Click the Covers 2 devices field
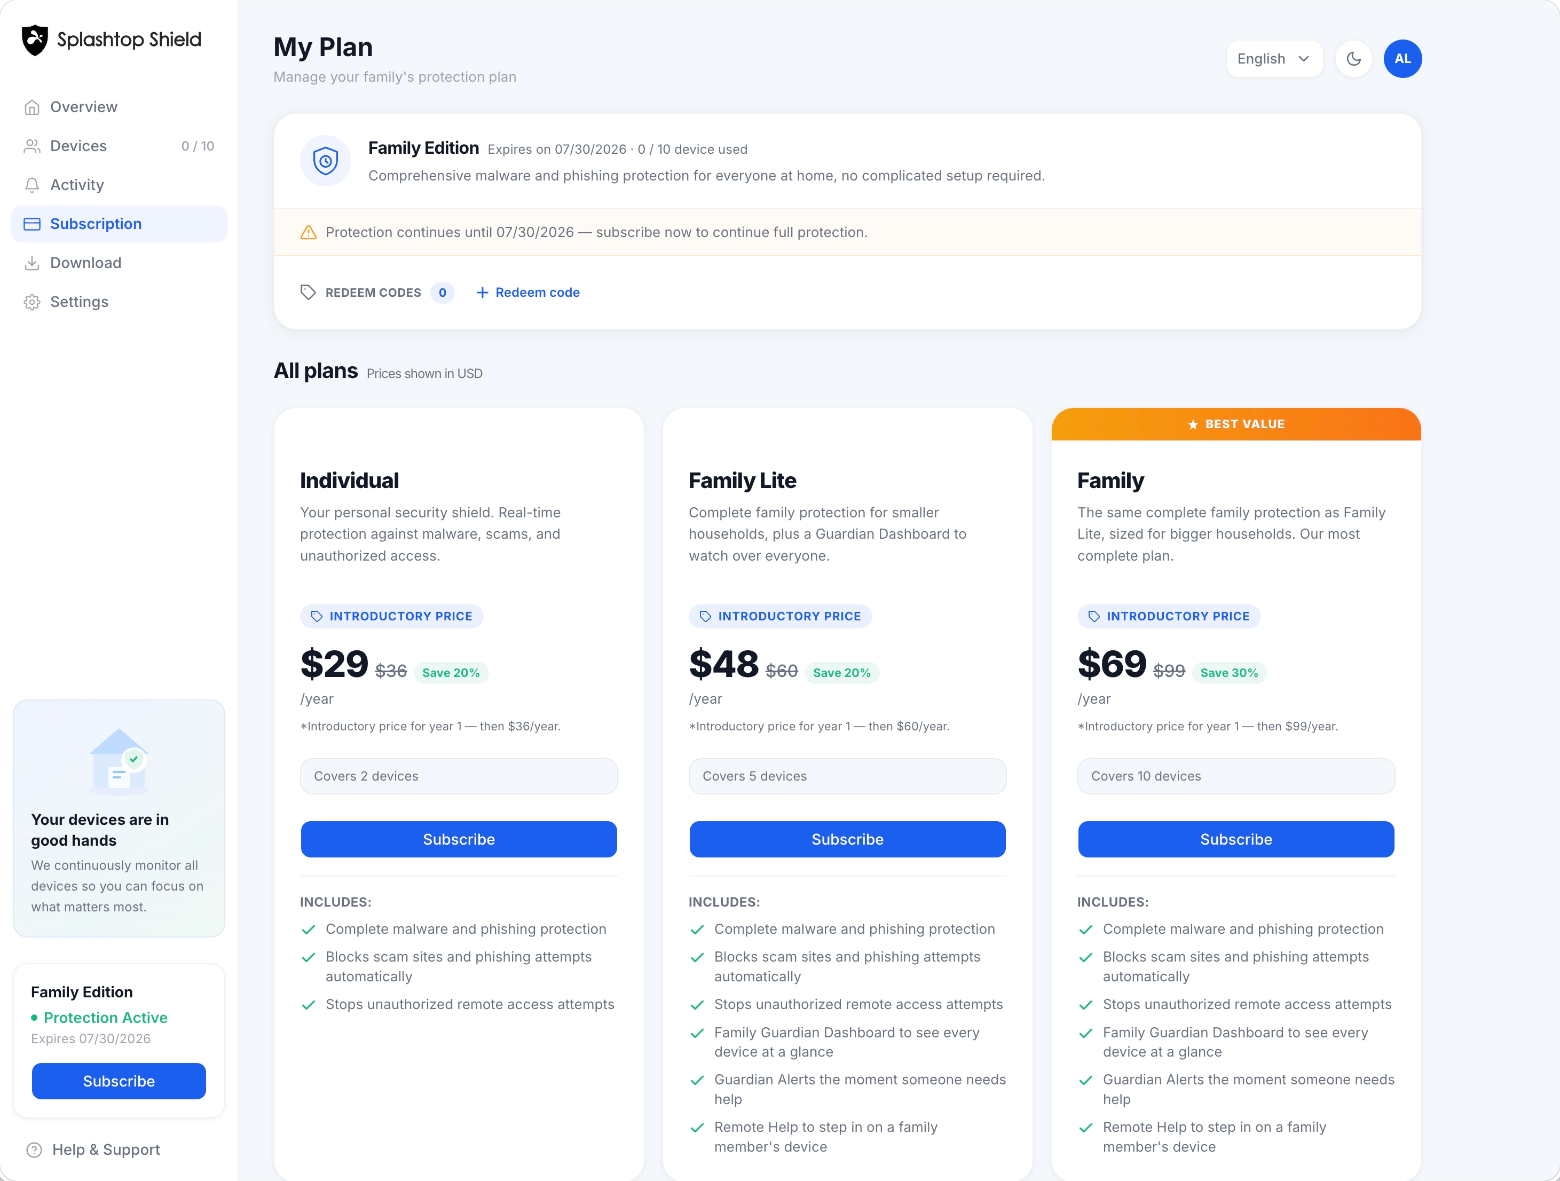 (459, 776)
